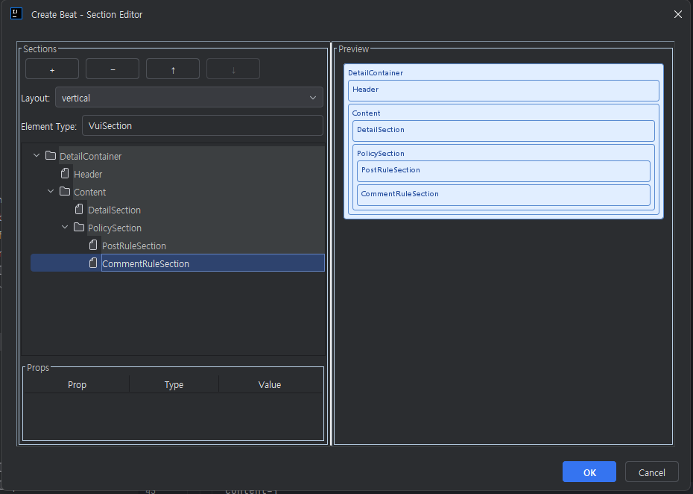Click the Content folder icon

(65, 192)
